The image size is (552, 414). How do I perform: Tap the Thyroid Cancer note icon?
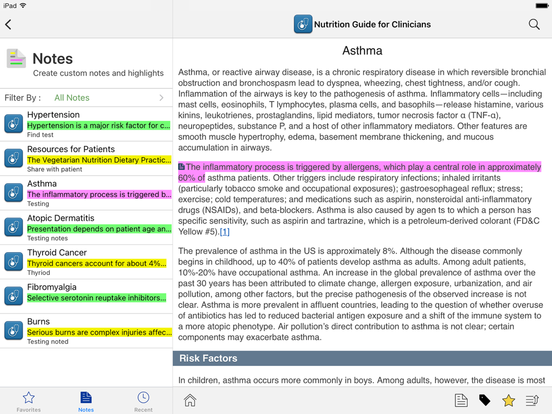pos(13,262)
